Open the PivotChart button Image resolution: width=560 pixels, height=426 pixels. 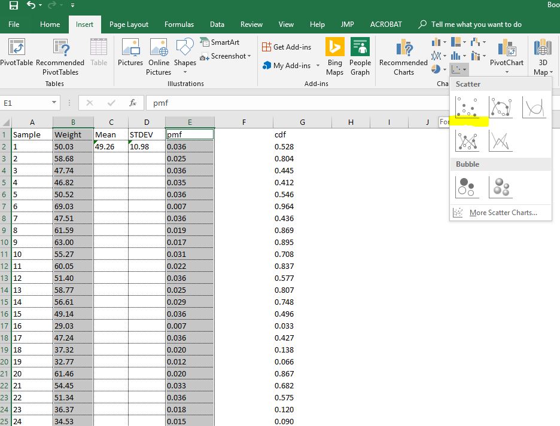click(x=506, y=56)
